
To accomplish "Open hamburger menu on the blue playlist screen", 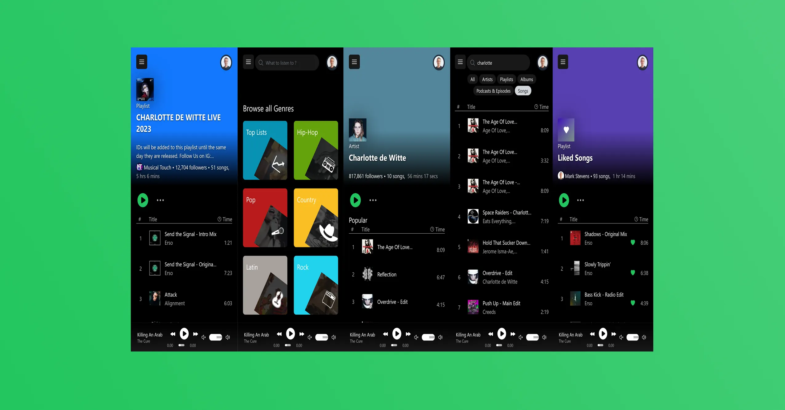I will (142, 62).
